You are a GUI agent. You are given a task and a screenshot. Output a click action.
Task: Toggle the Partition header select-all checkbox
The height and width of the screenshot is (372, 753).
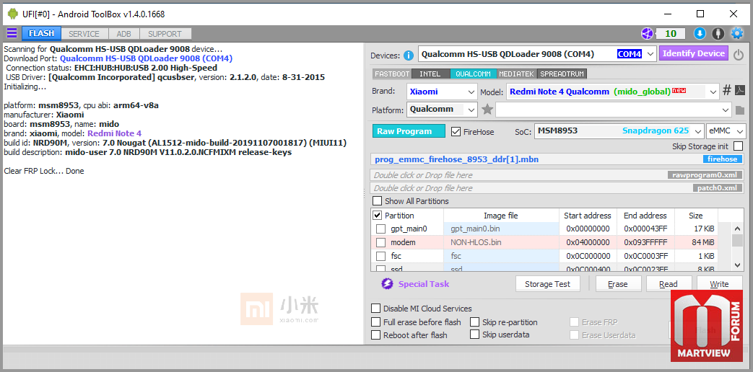point(378,216)
